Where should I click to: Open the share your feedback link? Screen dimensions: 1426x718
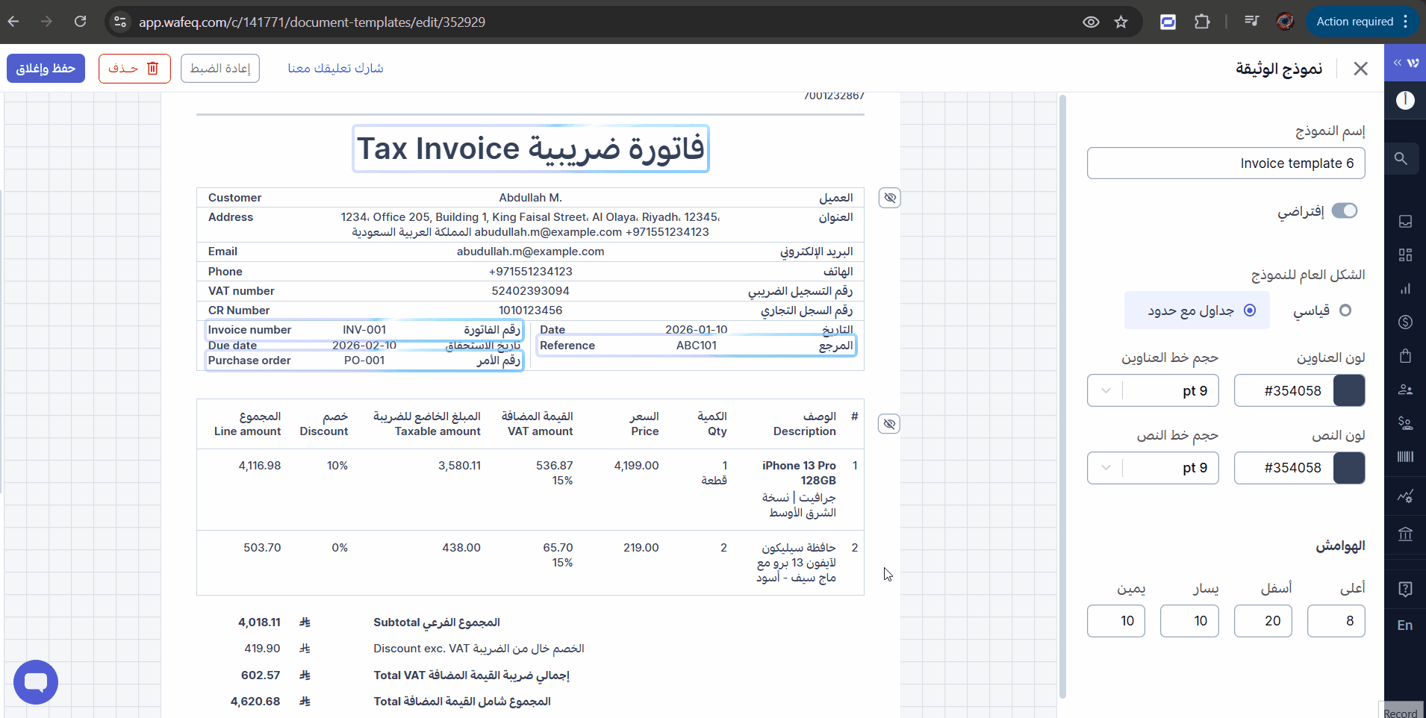[x=335, y=69]
